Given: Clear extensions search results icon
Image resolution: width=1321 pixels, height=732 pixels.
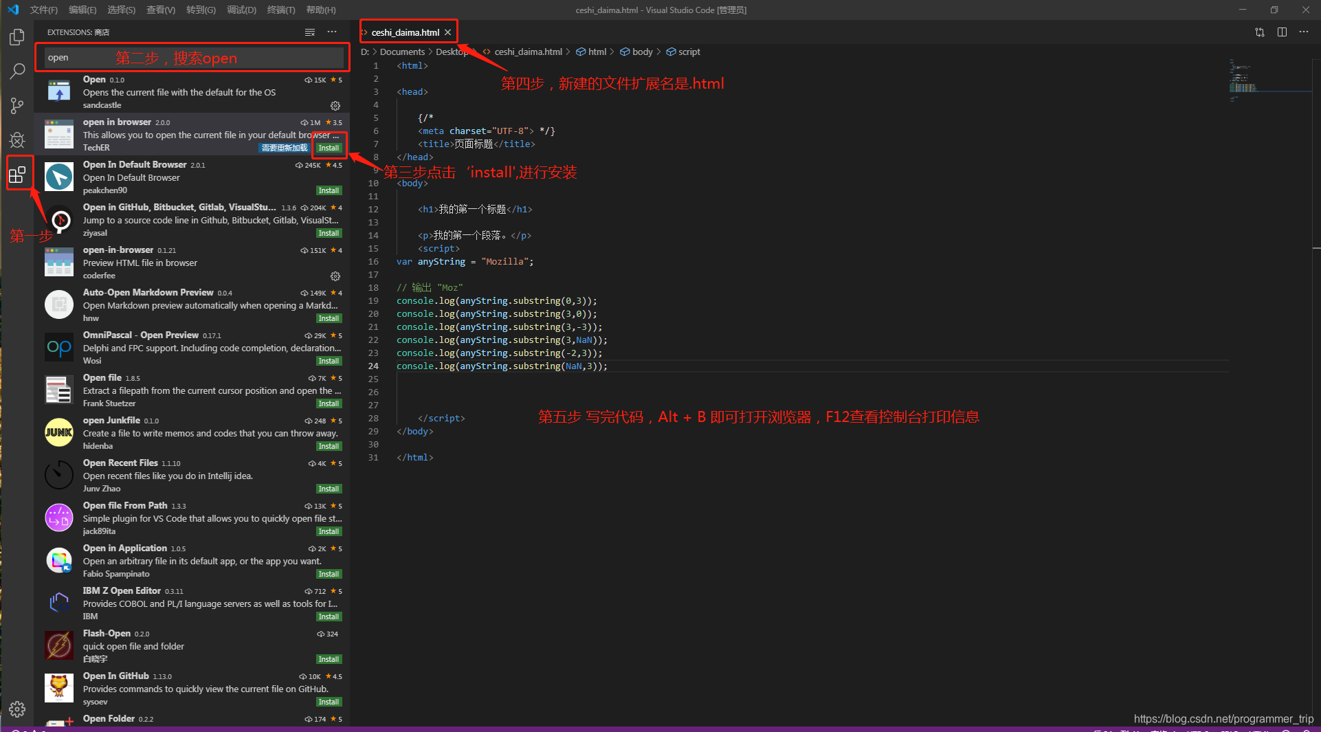Looking at the screenshot, I should coord(310,32).
